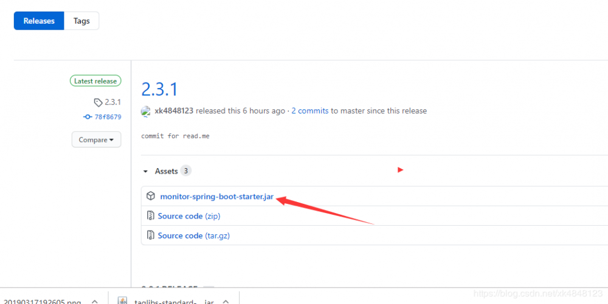Click the xk4848123 avatar image
Image resolution: width=608 pixels, height=304 pixels.
click(x=145, y=112)
